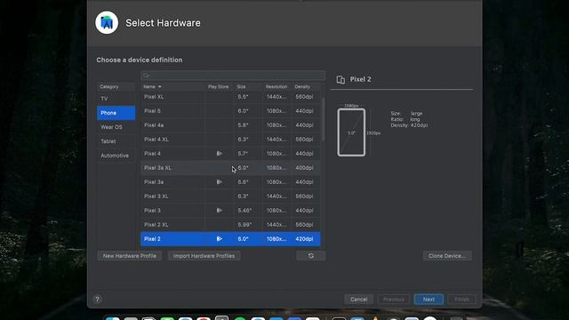Select the Pixel 3a XL row

[x=230, y=168]
